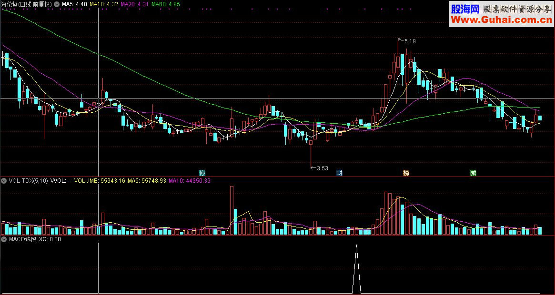The image size is (555, 295).
Task: Click the 3.53 low price label
Action: [x=323, y=168]
